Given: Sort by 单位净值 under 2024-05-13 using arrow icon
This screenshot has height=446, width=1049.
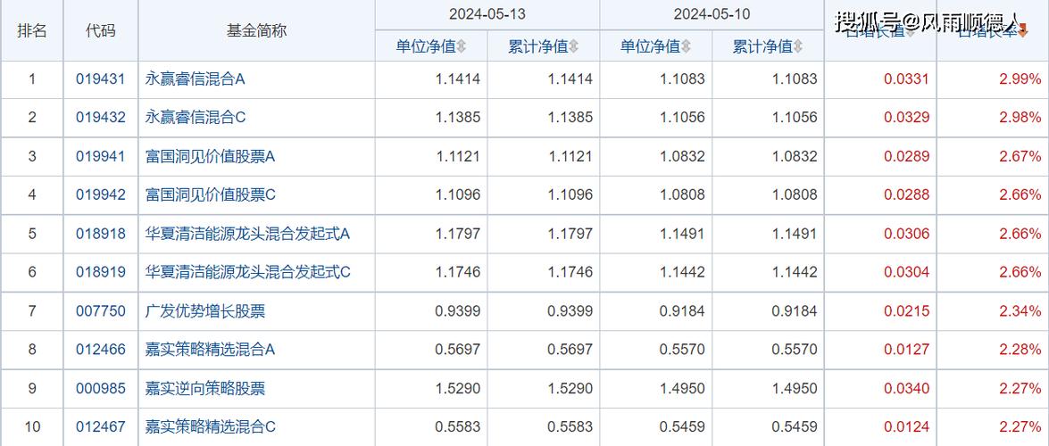Looking at the screenshot, I should point(462,46).
